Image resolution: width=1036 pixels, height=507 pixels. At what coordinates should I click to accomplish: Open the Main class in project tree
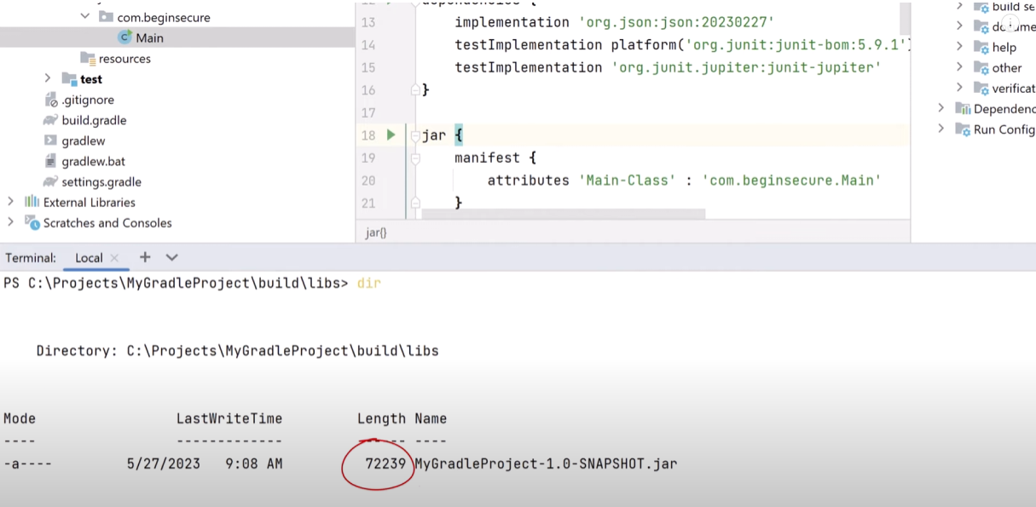(149, 37)
